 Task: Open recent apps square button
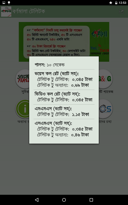91,200
